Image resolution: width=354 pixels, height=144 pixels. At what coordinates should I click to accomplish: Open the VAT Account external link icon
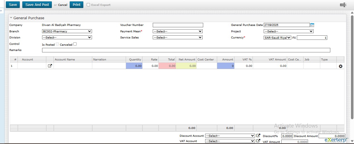[x=258, y=141]
